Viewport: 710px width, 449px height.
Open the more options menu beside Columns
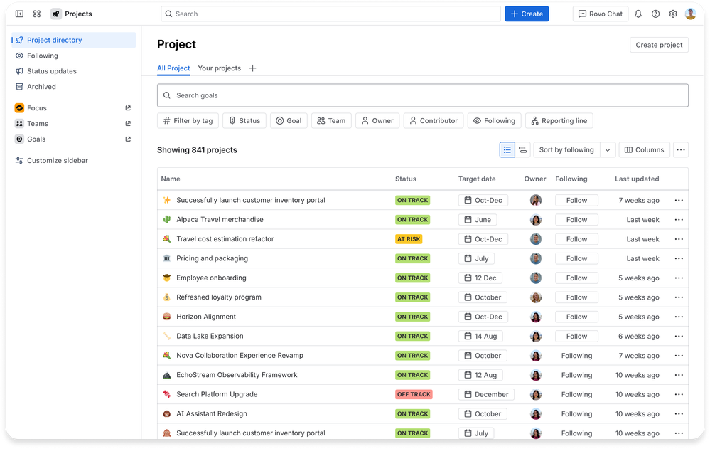coord(681,149)
